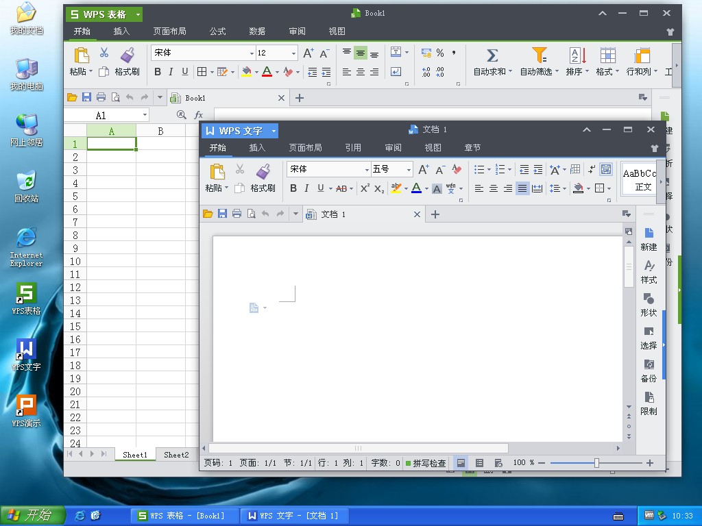Viewport: 702px width, 526px height.
Task: Expand the WPS 文字 application menu arrow
Action: (273, 131)
